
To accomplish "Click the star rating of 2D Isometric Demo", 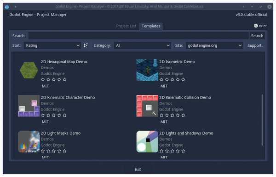I will (x=172, y=80).
